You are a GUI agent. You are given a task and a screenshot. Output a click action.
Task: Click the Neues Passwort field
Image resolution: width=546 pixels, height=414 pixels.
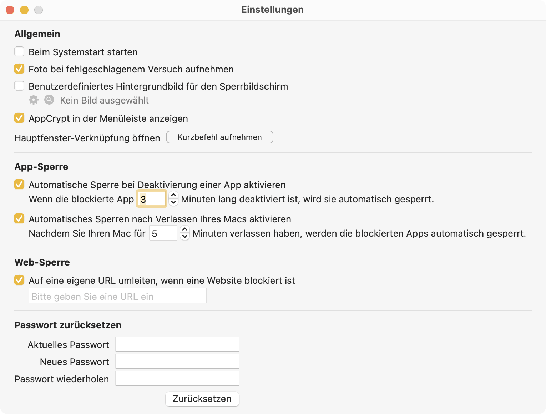177,362
